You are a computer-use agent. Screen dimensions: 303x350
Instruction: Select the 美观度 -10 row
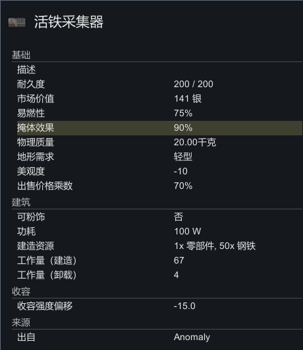(159, 172)
